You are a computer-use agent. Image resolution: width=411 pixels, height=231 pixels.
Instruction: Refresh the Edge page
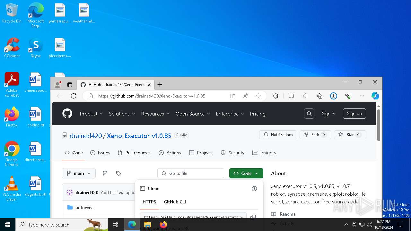74,96
